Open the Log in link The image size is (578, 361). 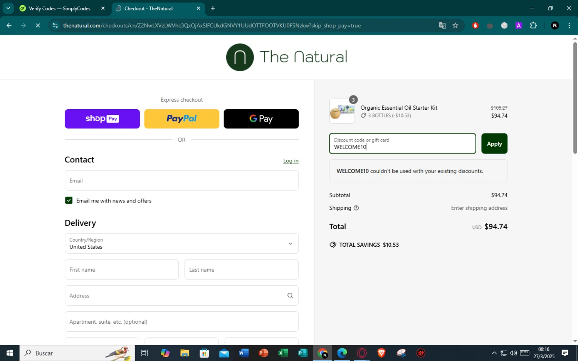point(291,161)
